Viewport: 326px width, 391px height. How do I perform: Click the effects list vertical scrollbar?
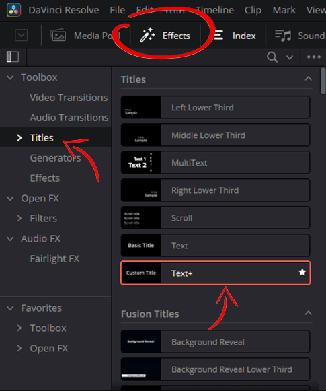pos(323,81)
